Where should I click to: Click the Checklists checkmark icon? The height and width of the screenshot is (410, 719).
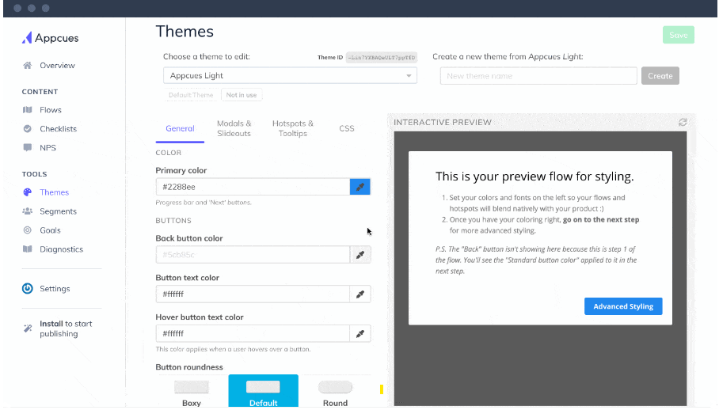click(x=28, y=129)
